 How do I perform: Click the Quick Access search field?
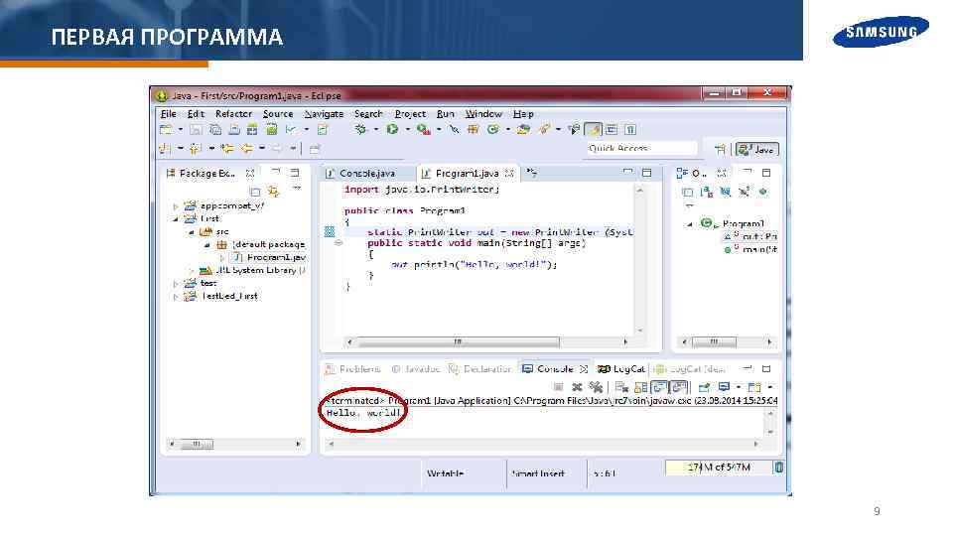click(641, 148)
